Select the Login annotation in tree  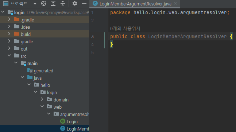tap(45, 121)
